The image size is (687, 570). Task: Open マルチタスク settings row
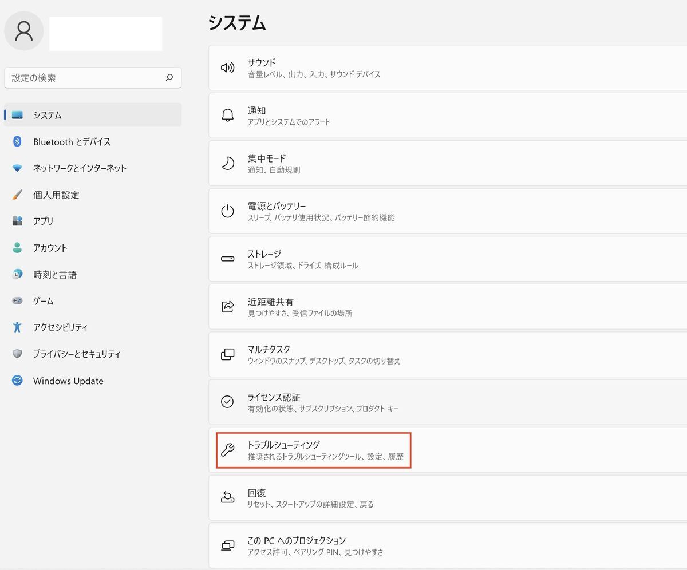pos(448,354)
